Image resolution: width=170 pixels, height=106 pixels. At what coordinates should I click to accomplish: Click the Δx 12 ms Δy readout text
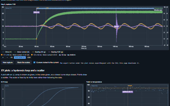[x=67, y=55]
